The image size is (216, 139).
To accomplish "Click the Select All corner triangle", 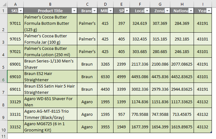I will pyautogui.click(x=4, y=3).
